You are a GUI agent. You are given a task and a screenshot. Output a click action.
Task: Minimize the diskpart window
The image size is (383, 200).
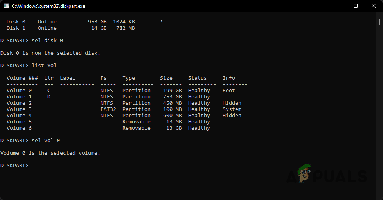click(x=337, y=6)
